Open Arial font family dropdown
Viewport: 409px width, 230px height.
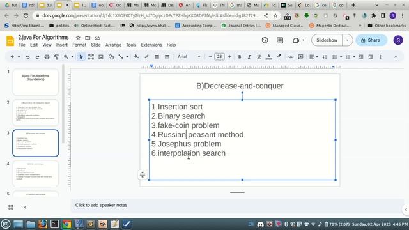coord(189,57)
